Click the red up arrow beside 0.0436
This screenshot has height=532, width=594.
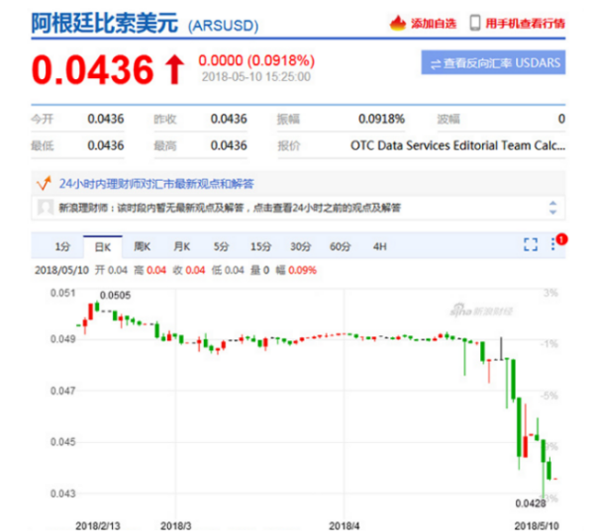pyautogui.click(x=174, y=69)
